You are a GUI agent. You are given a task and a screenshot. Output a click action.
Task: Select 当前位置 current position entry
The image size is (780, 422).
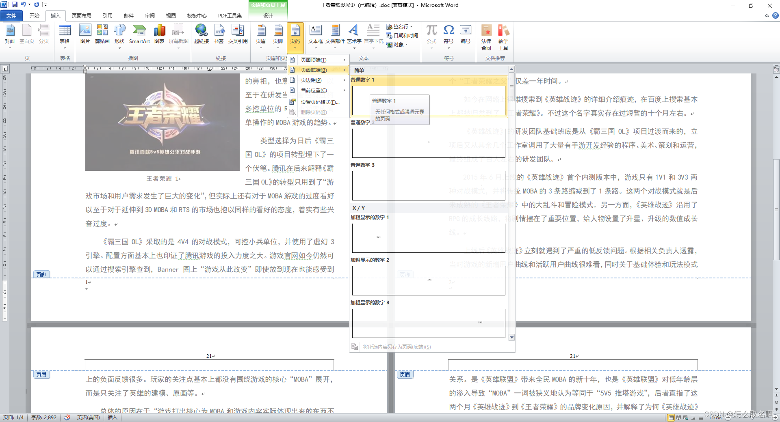318,90
